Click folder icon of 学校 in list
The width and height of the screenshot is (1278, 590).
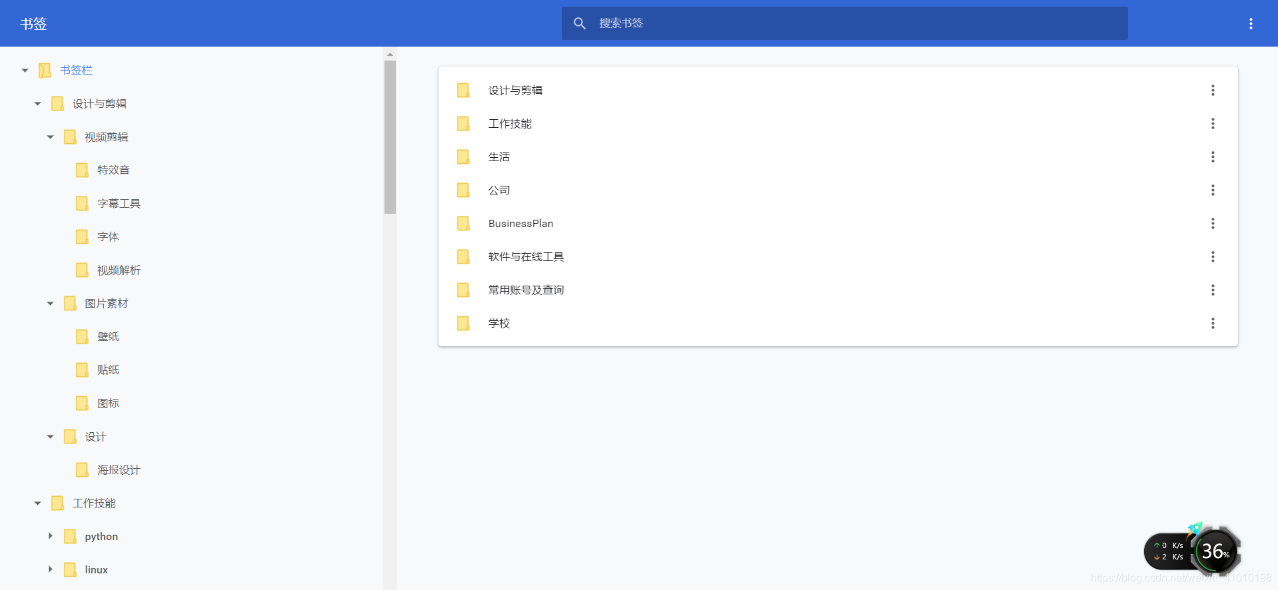(463, 323)
